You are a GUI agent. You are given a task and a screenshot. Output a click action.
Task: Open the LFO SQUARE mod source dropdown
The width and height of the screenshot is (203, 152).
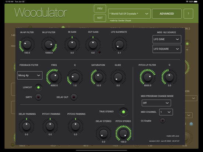click(x=167, y=49)
